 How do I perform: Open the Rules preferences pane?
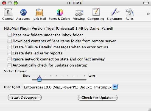130,14
